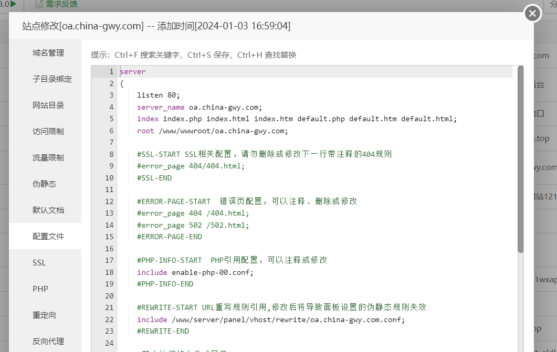Viewport: 557px width, 352px height.
Task: Click the Ctrl+F hint text
Action: (x=147, y=55)
